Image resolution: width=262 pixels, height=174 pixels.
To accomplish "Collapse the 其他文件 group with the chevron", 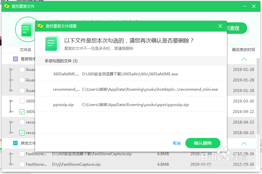I will 244,143.
